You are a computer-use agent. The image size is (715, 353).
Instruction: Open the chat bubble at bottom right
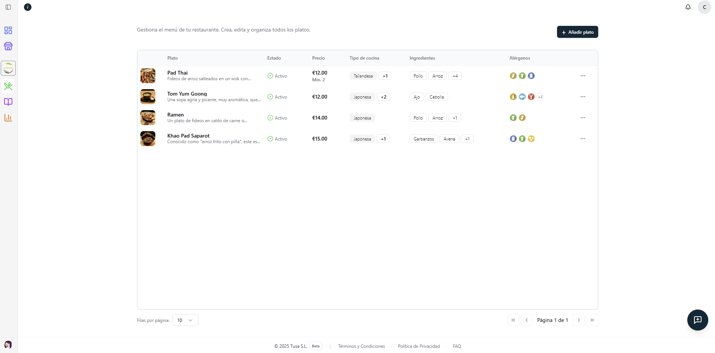[697, 320]
